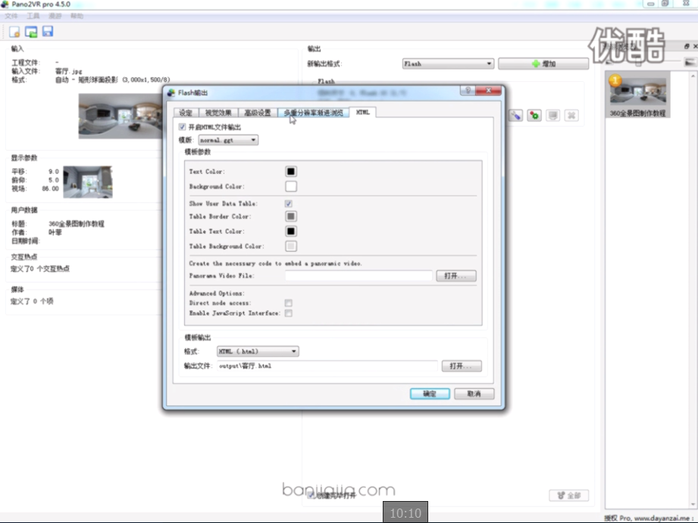Viewport: 698px width, 523px height.
Task: Switch to the 视觉效果 tab
Action: click(x=218, y=113)
